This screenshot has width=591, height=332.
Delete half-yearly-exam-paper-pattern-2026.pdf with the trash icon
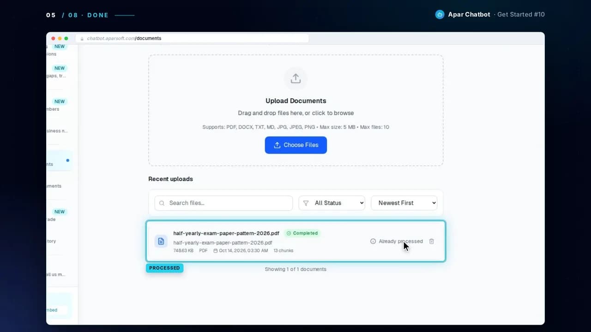(432, 241)
